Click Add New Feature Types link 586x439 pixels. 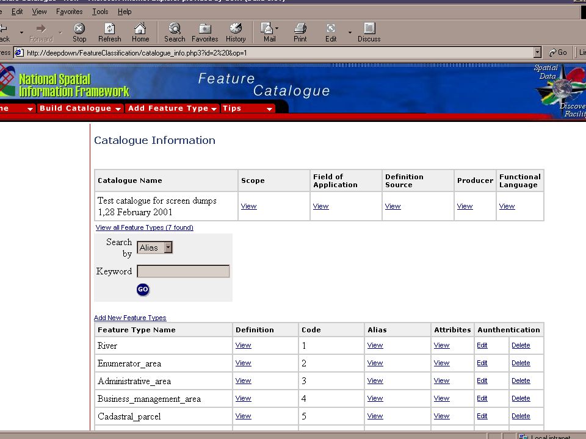point(130,318)
